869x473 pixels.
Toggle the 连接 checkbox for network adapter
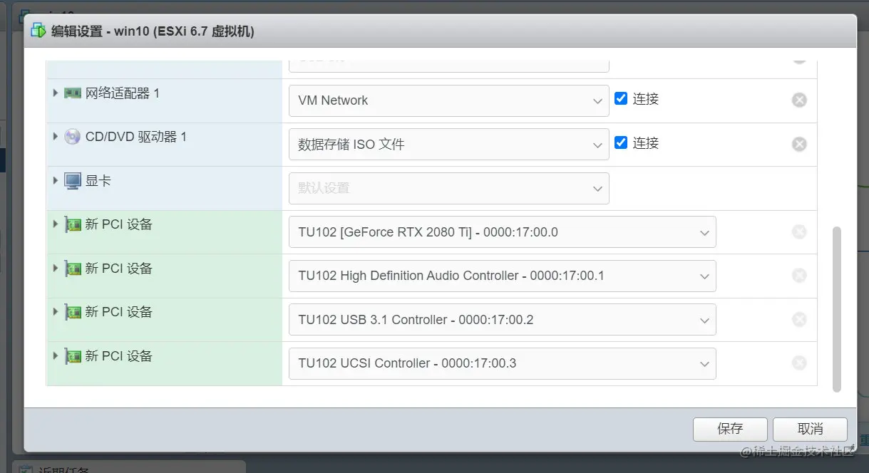621,98
